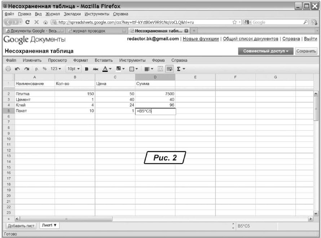Undo the last action
This screenshot has height=238, width=321.
click(x=17, y=69)
